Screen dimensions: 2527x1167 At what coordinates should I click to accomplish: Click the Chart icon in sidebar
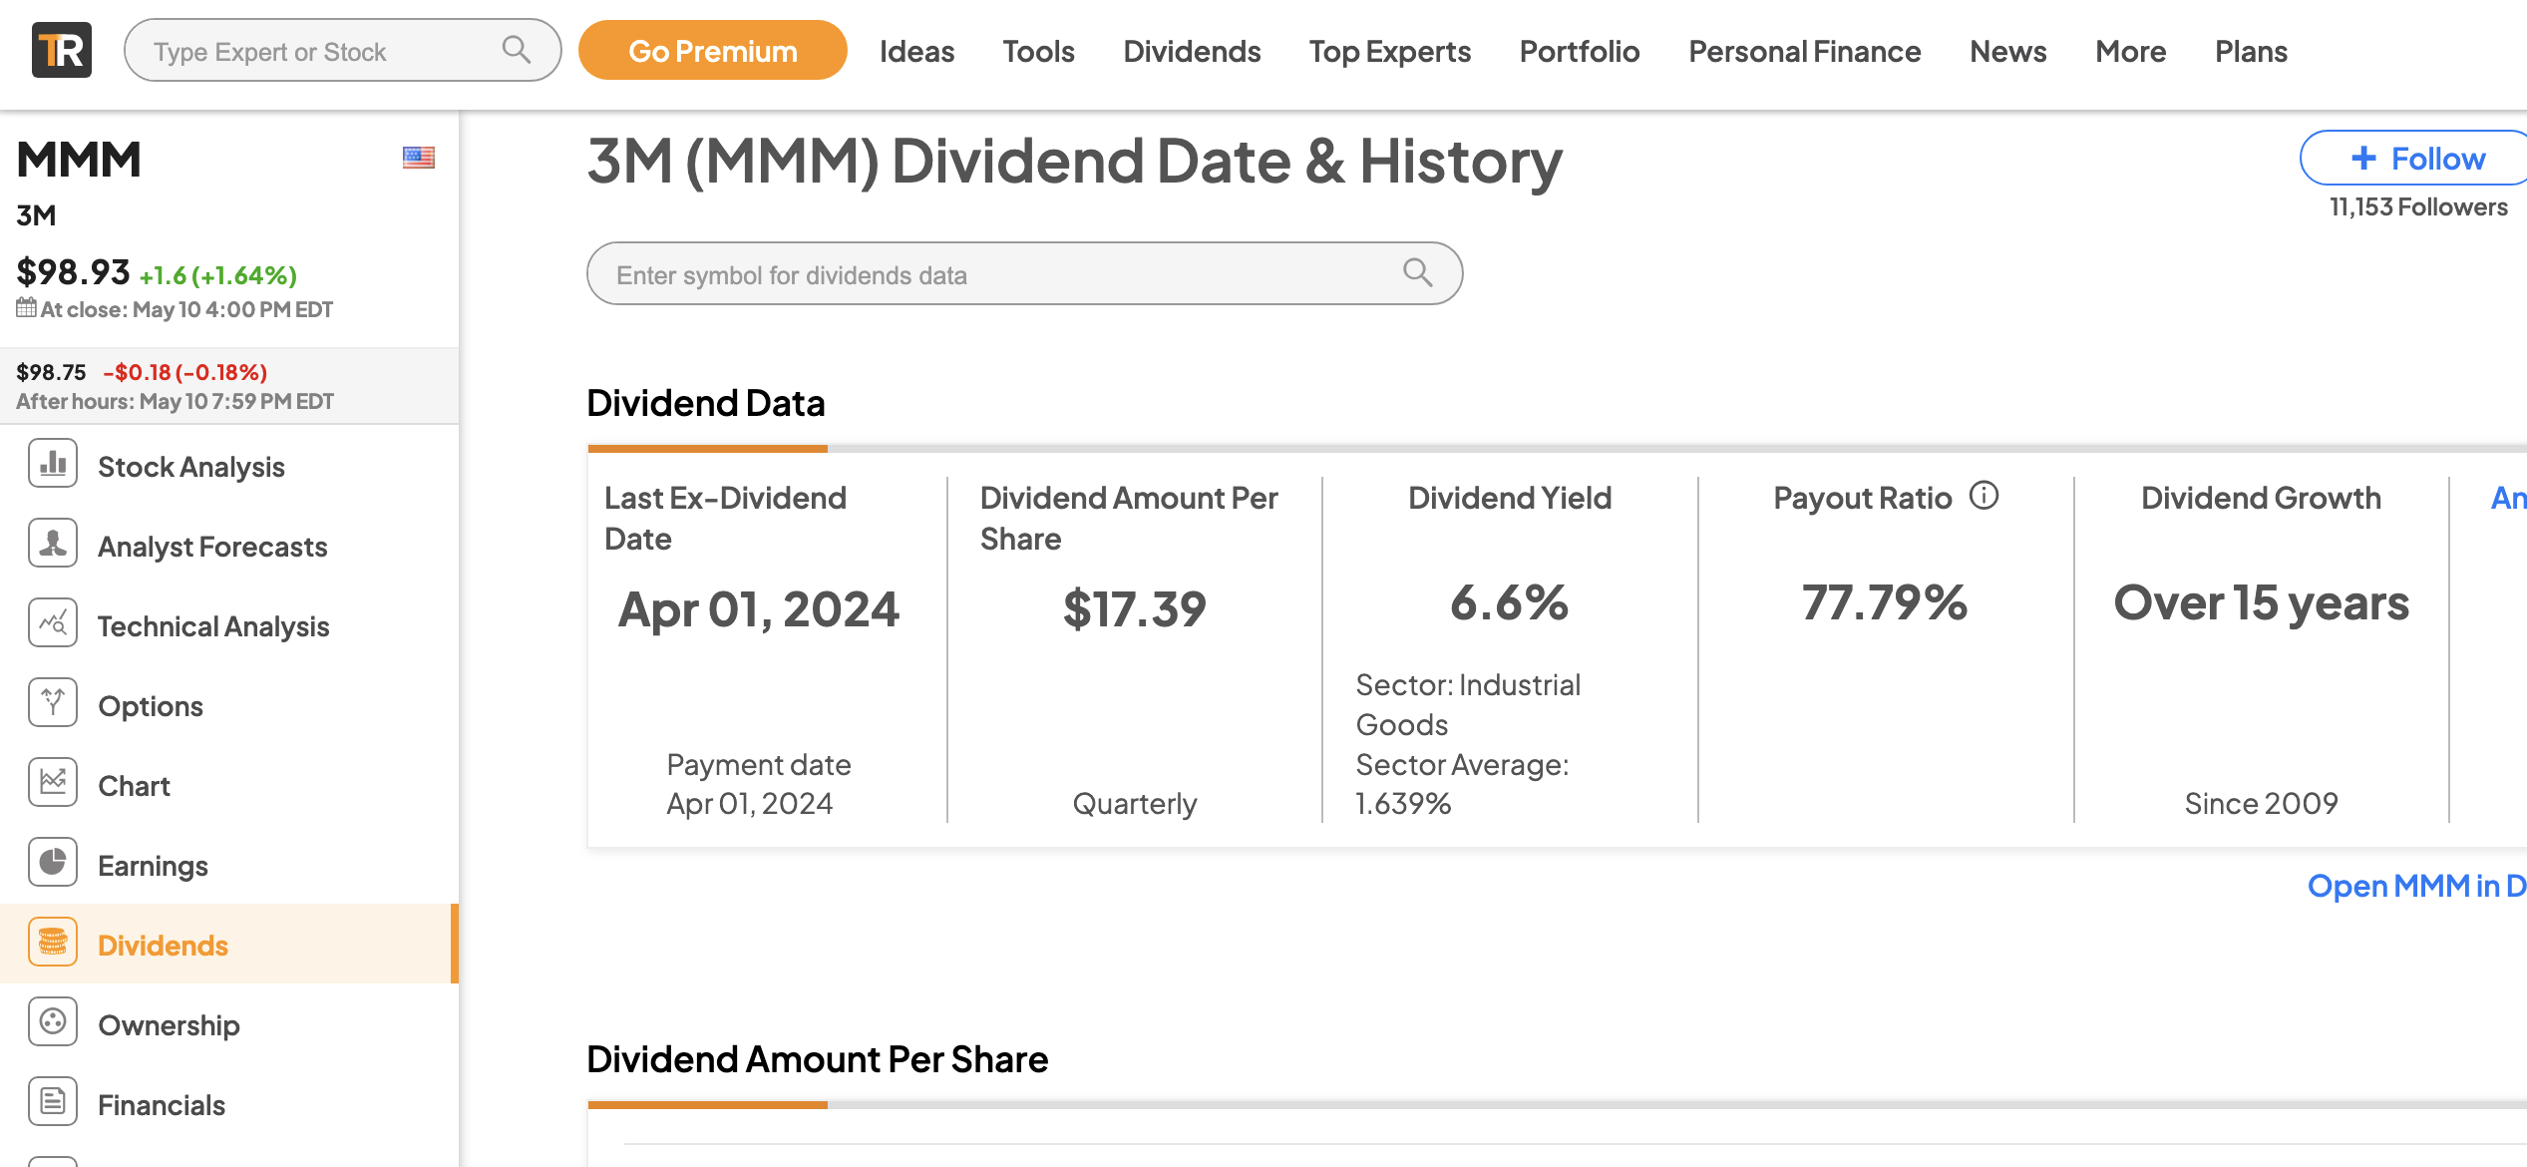[53, 783]
